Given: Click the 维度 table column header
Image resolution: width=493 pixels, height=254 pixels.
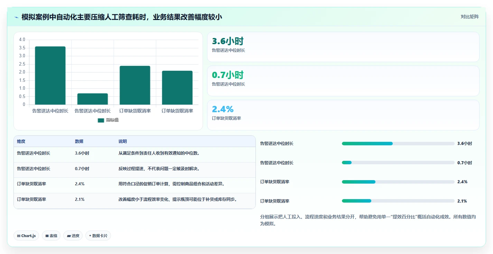Looking at the screenshot, I should (x=21, y=141).
